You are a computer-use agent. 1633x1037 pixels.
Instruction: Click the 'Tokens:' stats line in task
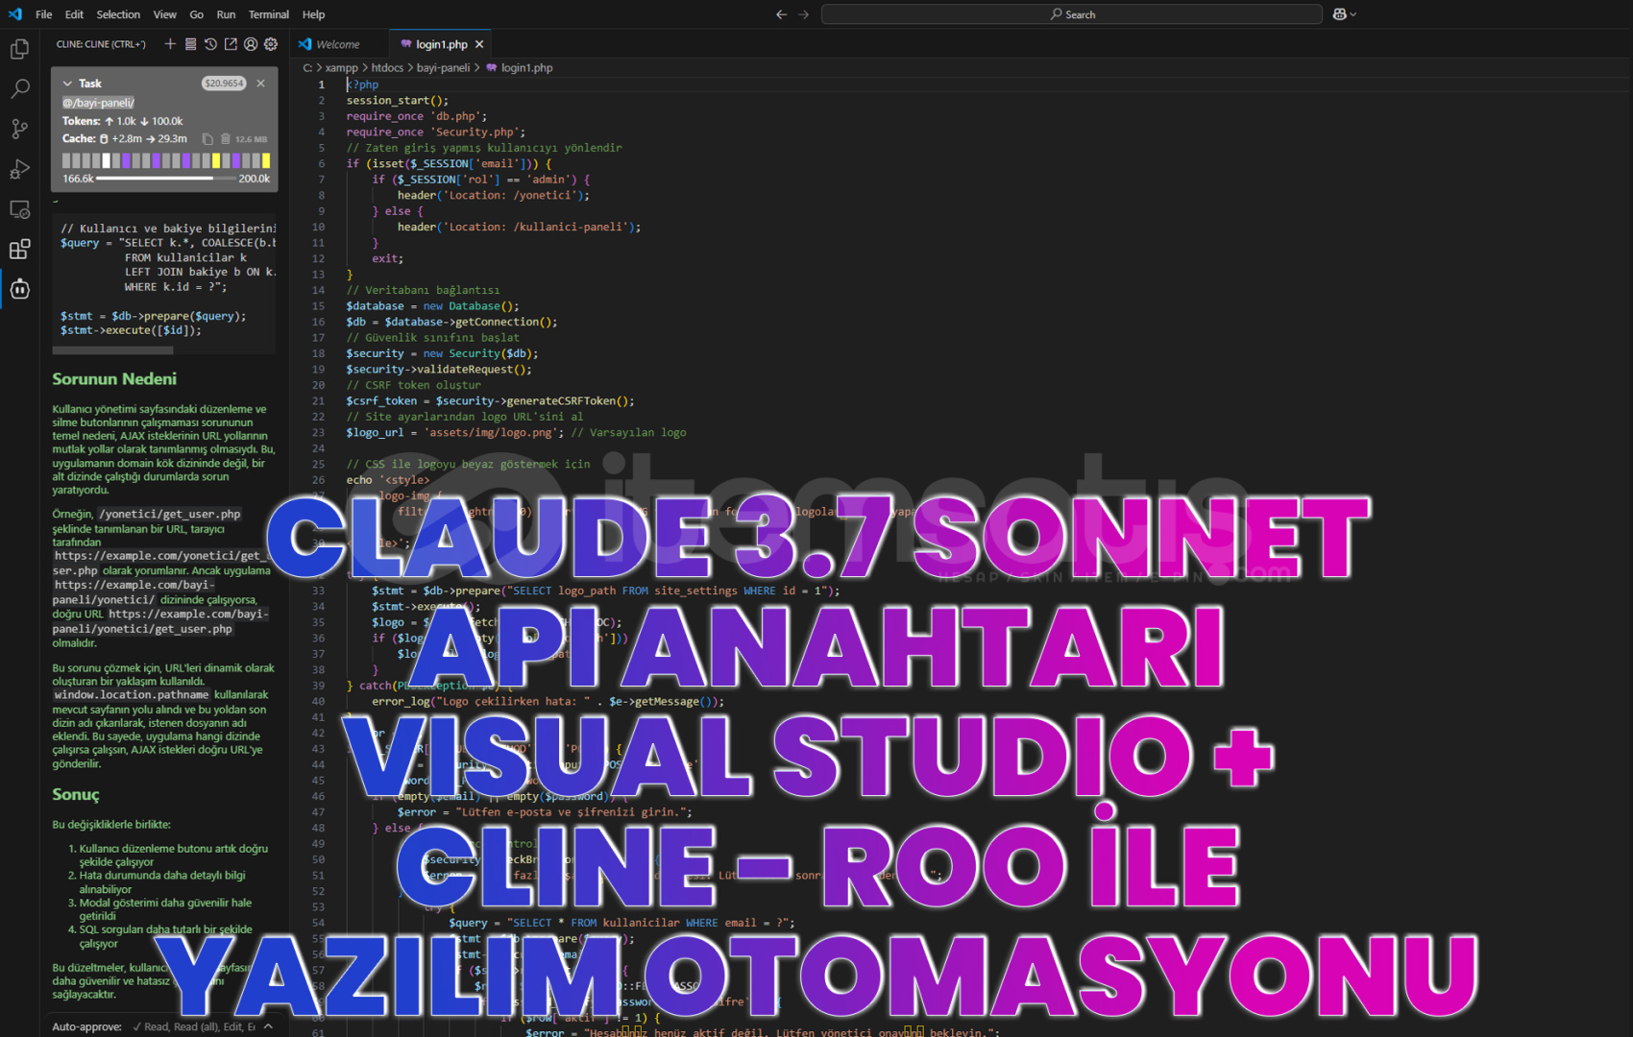pyautogui.click(x=122, y=121)
